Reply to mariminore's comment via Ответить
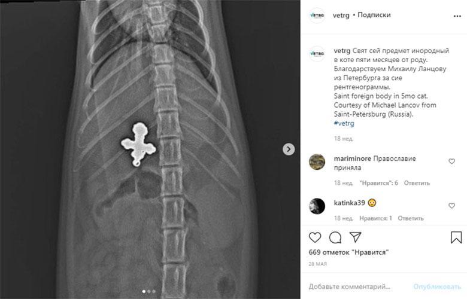 pos(417,183)
